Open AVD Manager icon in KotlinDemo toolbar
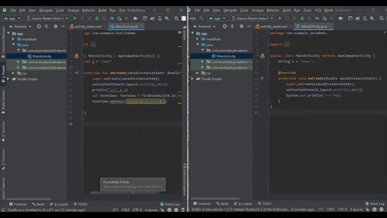The width and height of the screenshot is (387, 218). [160, 19]
